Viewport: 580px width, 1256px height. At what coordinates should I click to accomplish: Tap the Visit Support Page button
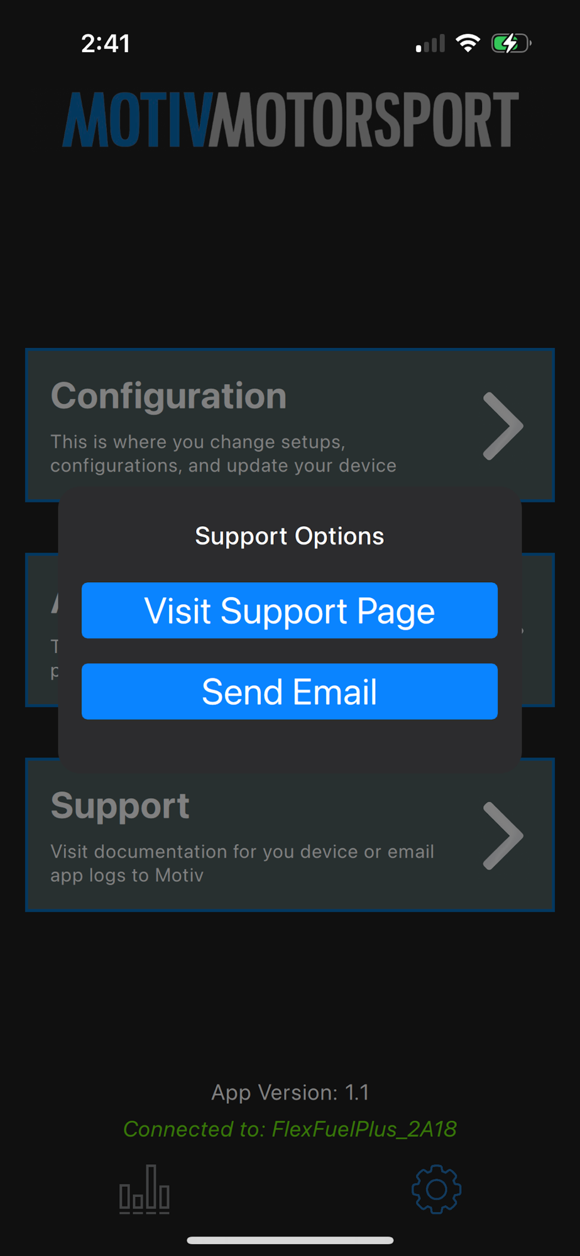(290, 610)
